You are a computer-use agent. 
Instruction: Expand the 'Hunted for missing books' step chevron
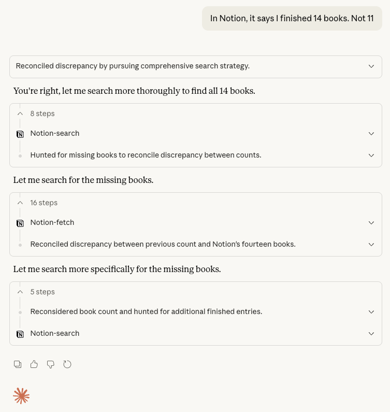tap(371, 155)
